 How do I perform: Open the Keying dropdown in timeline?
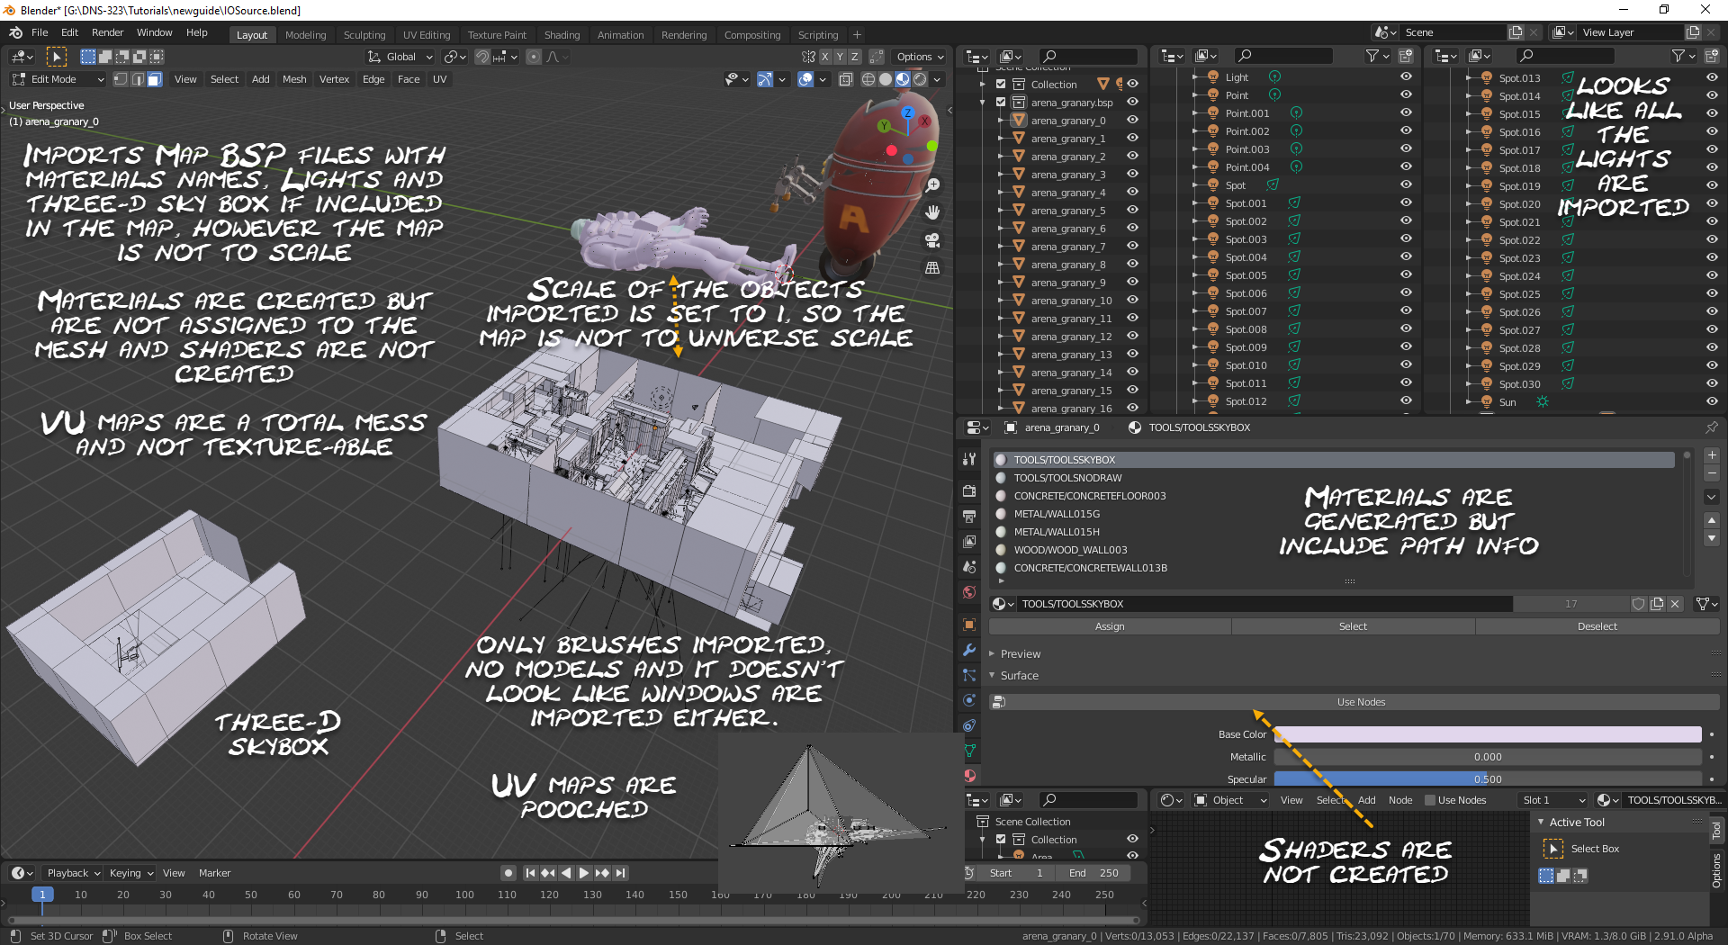pyautogui.click(x=130, y=873)
